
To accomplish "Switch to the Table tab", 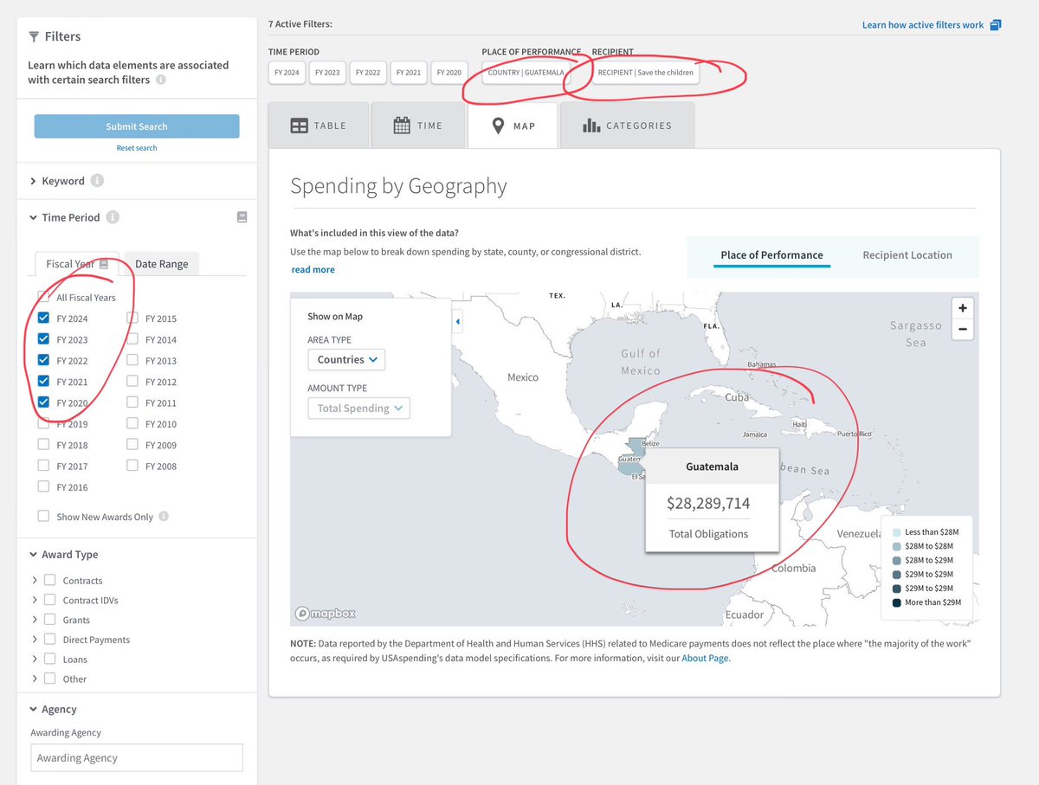I will [x=318, y=125].
